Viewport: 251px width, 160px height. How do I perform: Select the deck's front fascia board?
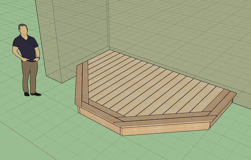166,128
